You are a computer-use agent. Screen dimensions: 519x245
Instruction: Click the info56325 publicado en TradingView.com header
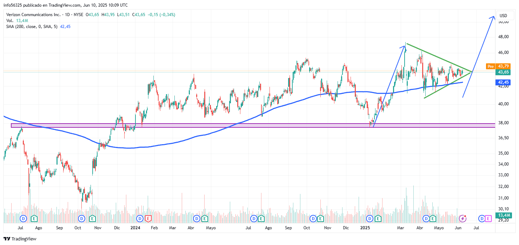point(66,5)
